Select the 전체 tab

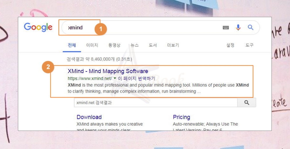(x=72, y=45)
